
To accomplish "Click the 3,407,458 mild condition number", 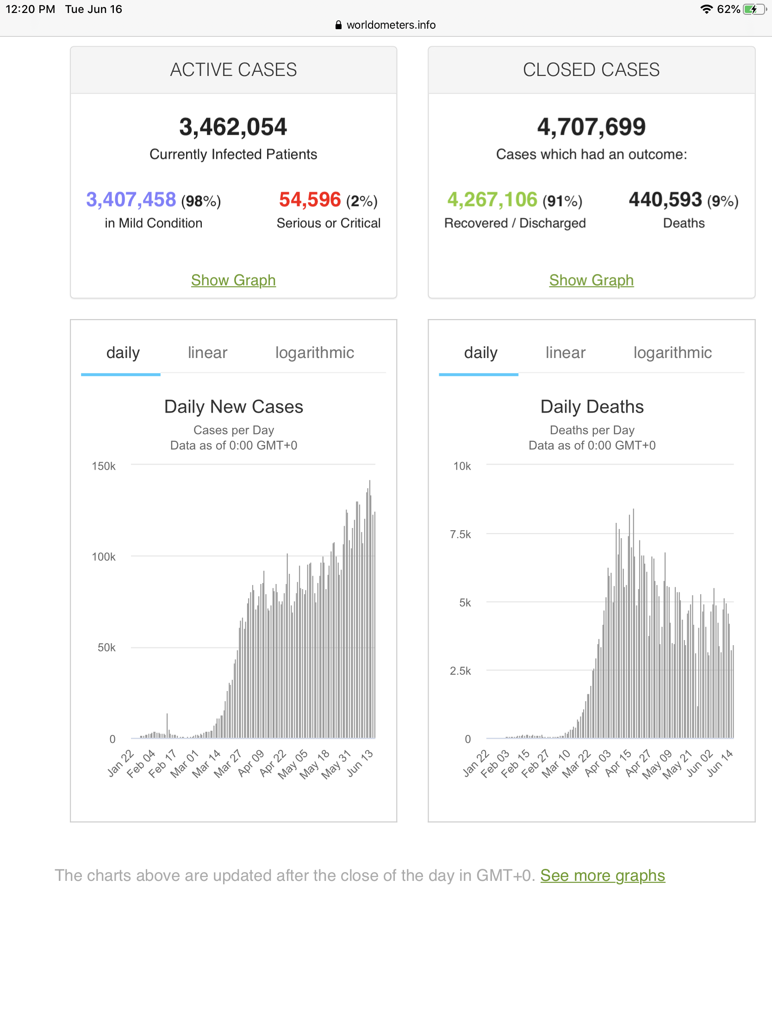I will [x=131, y=200].
